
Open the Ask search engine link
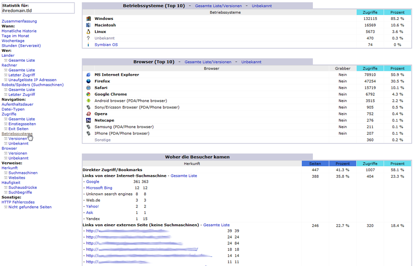click(90, 213)
